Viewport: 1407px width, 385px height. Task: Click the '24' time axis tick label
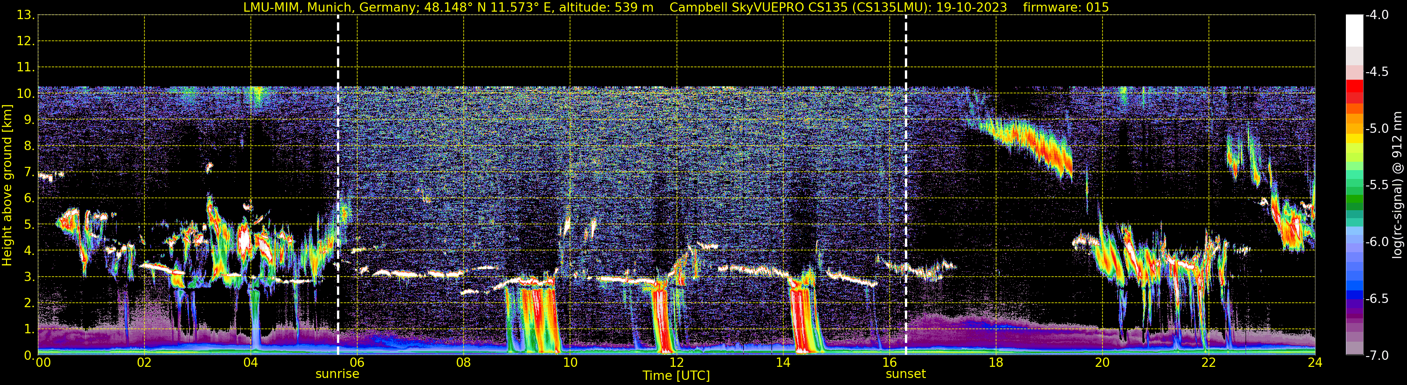[x=1315, y=363]
